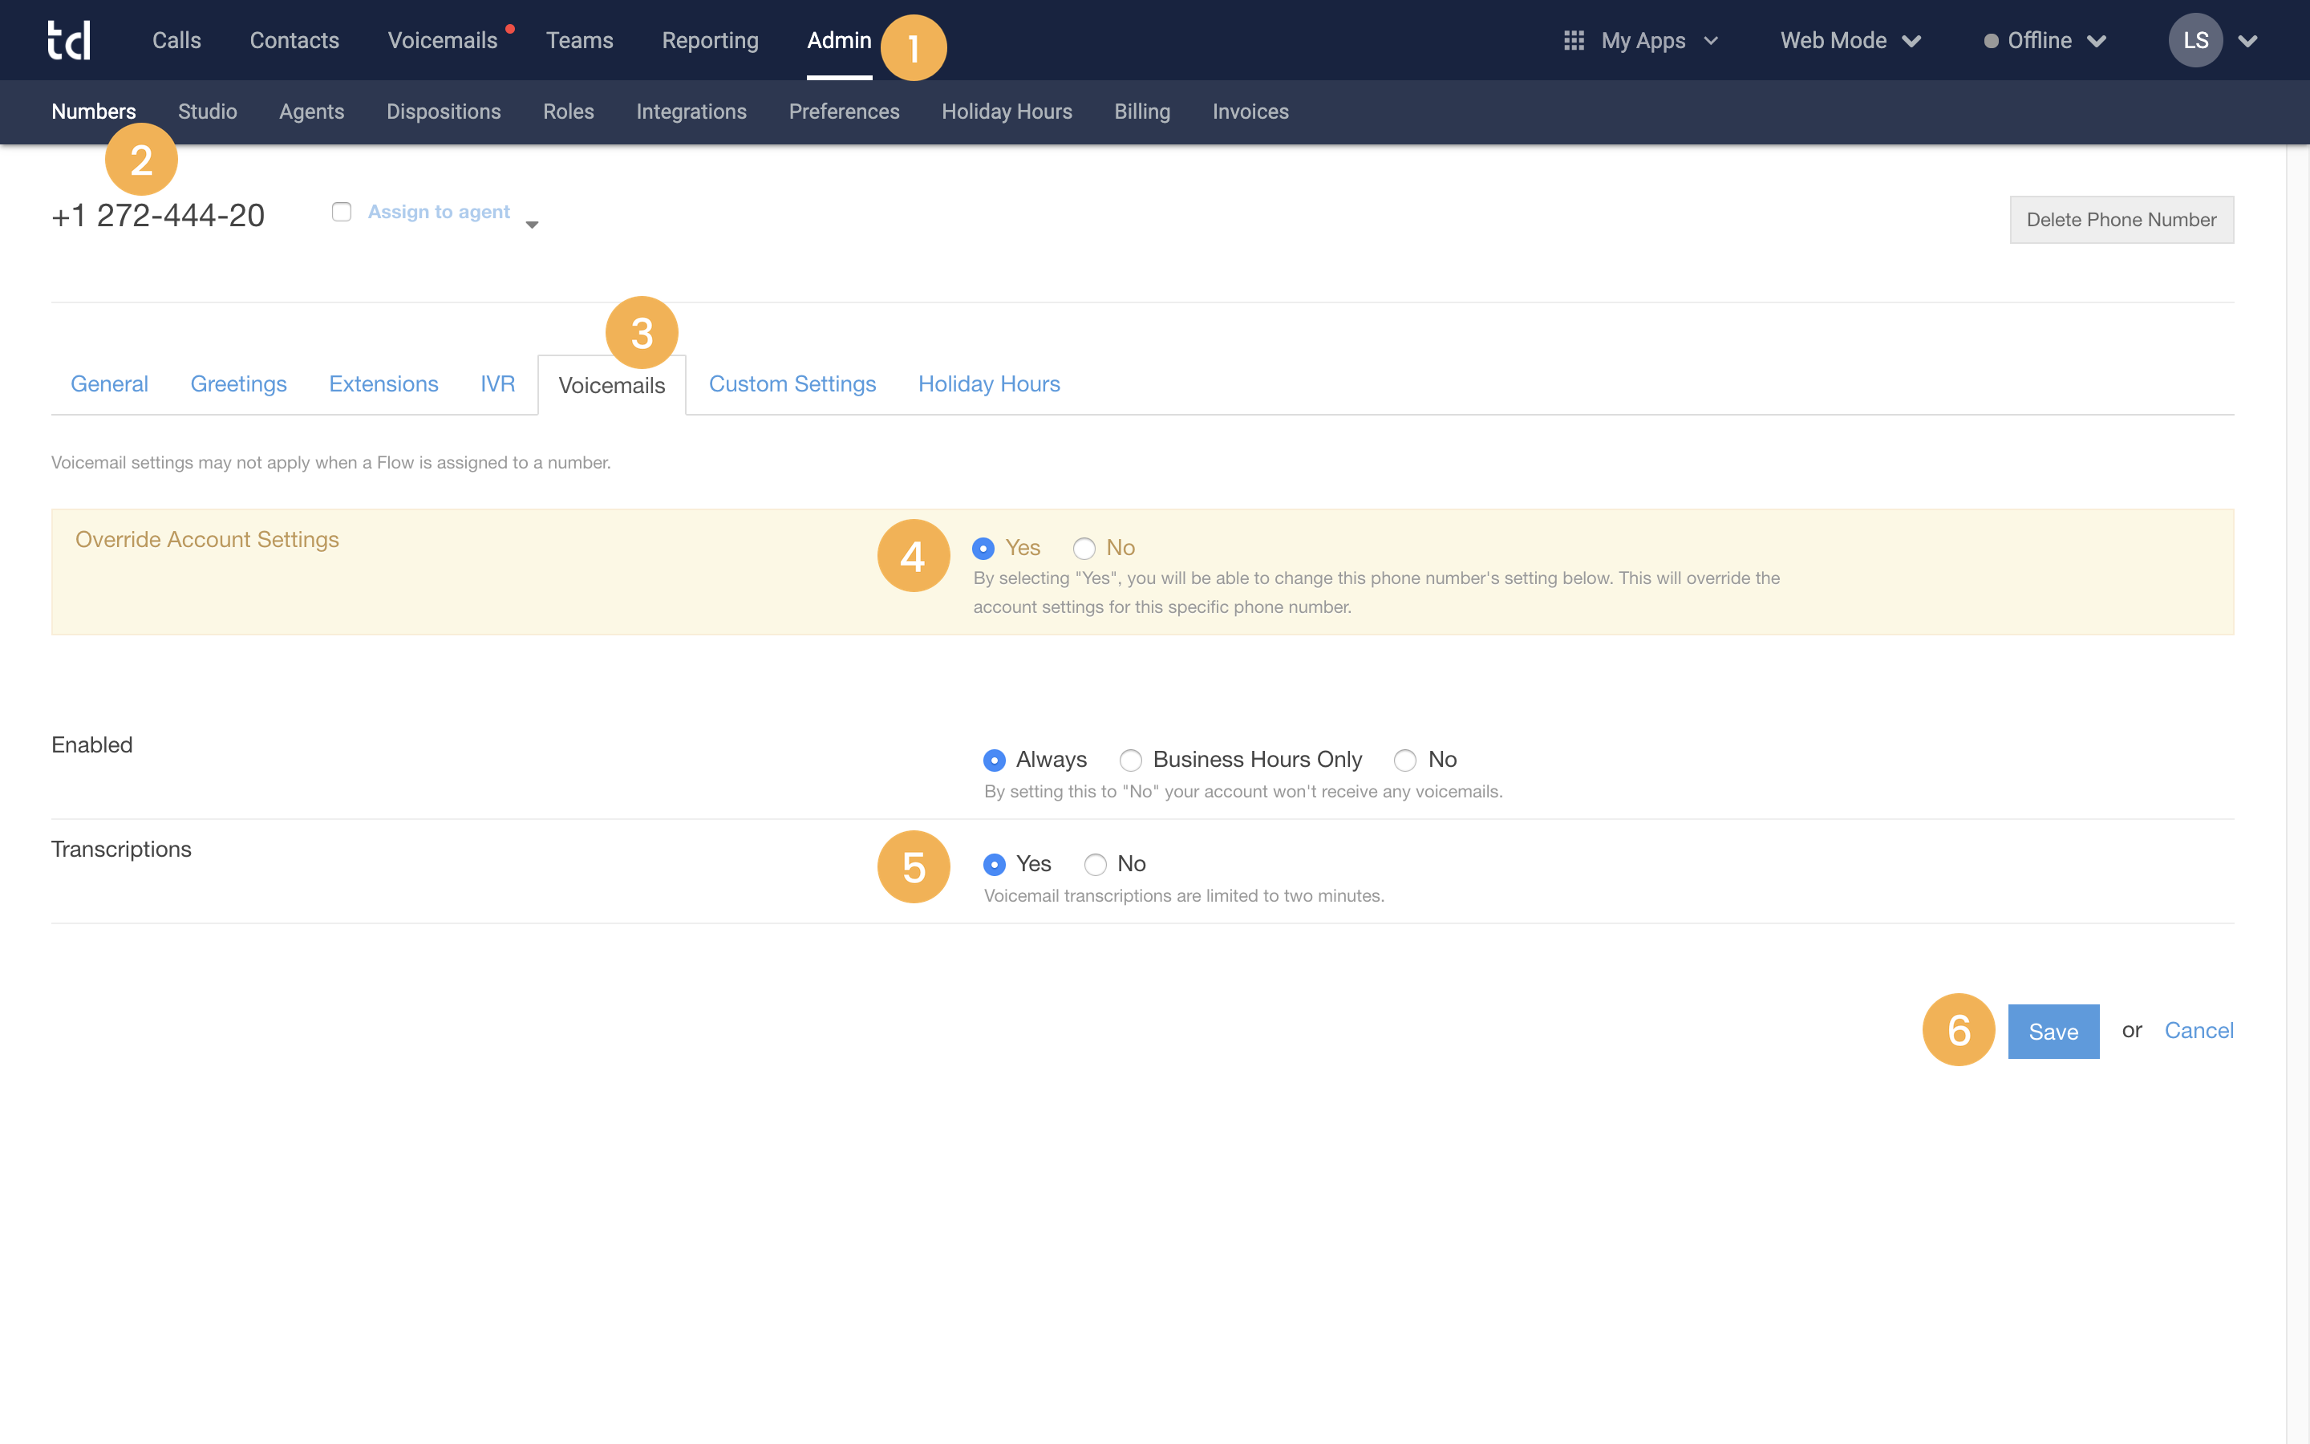Click the LS user avatar
The image size is (2310, 1444).
click(x=2195, y=40)
